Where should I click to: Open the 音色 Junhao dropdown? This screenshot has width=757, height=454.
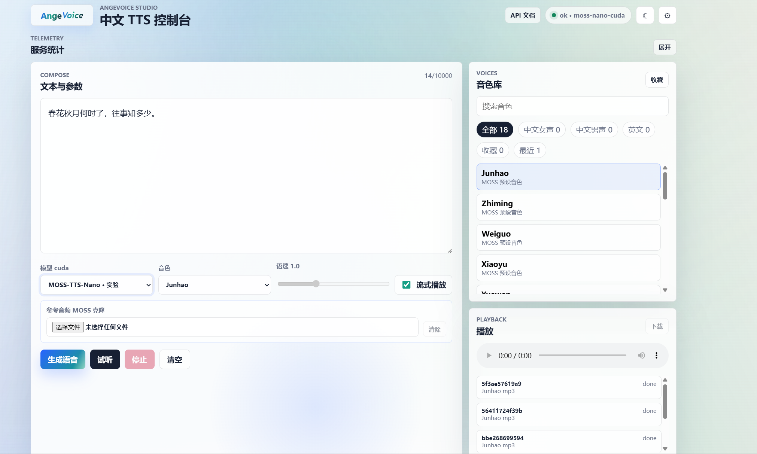[x=215, y=285]
